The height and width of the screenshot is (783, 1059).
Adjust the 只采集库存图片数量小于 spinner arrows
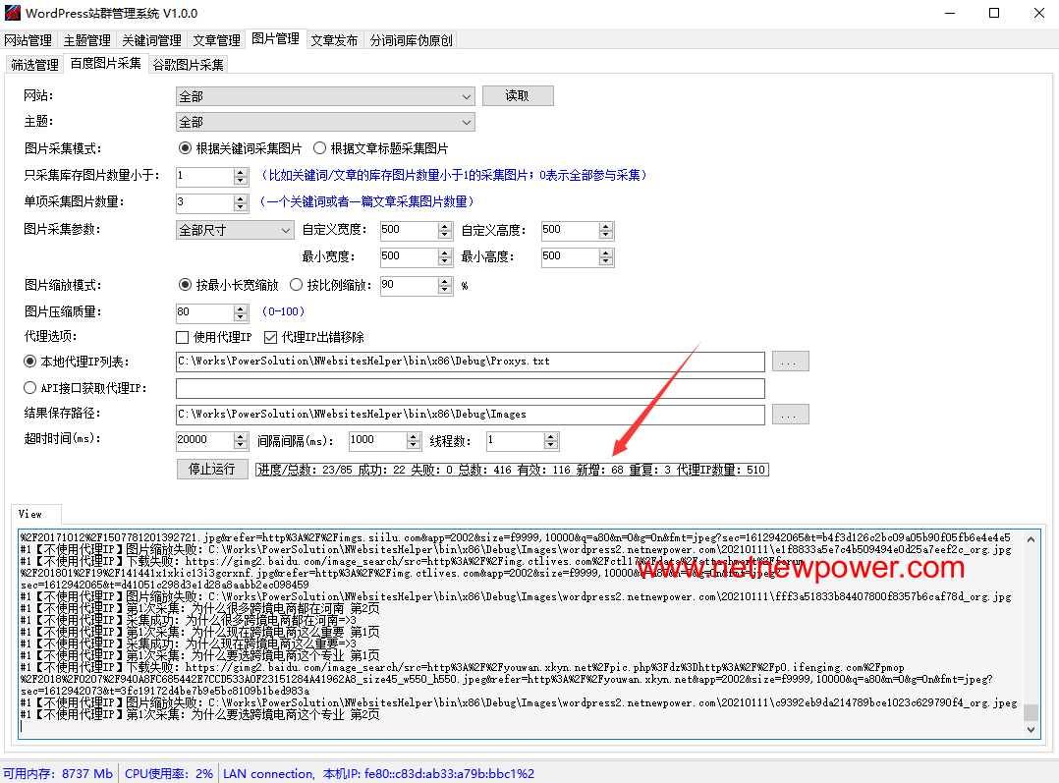[241, 176]
